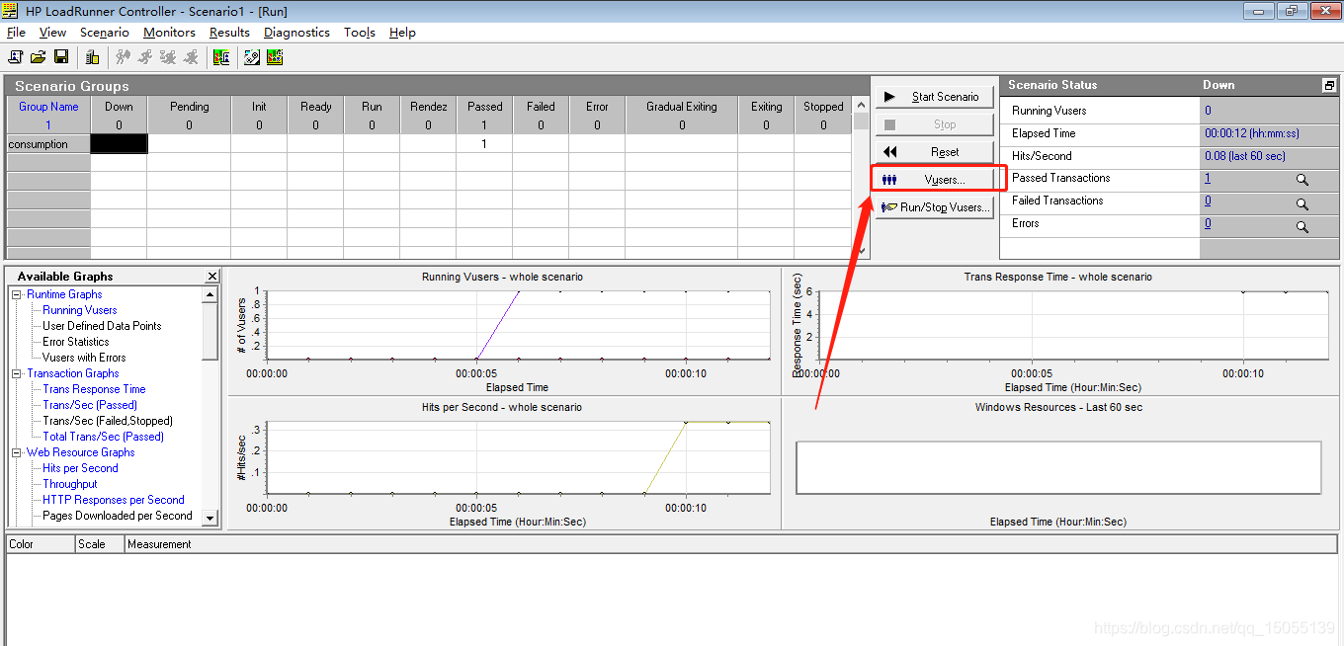Click Available Graphs scrollbar down arrow
Image resolution: width=1344 pixels, height=646 pixels.
(x=210, y=518)
